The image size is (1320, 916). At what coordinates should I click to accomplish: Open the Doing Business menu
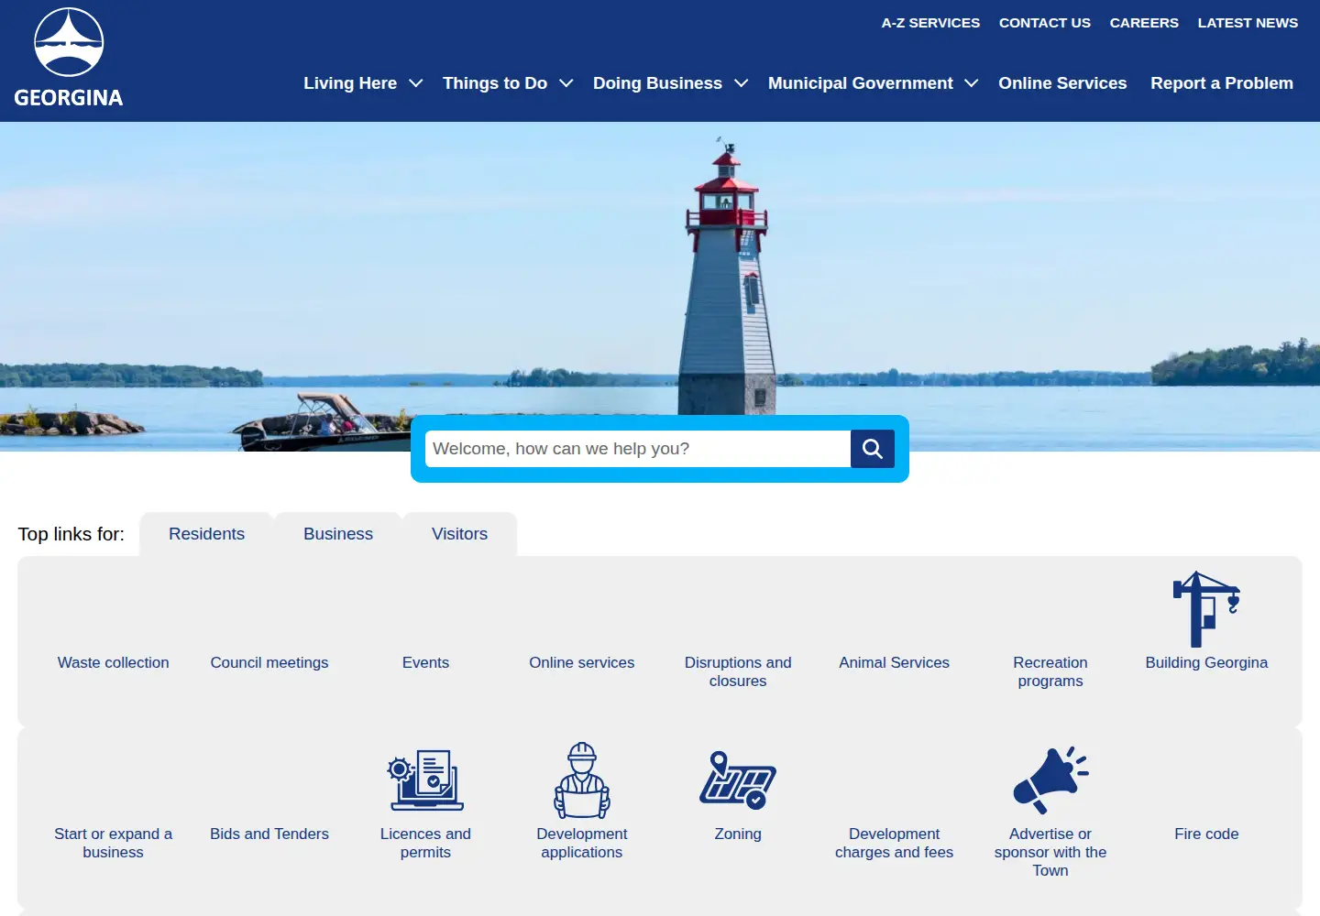tap(657, 83)
